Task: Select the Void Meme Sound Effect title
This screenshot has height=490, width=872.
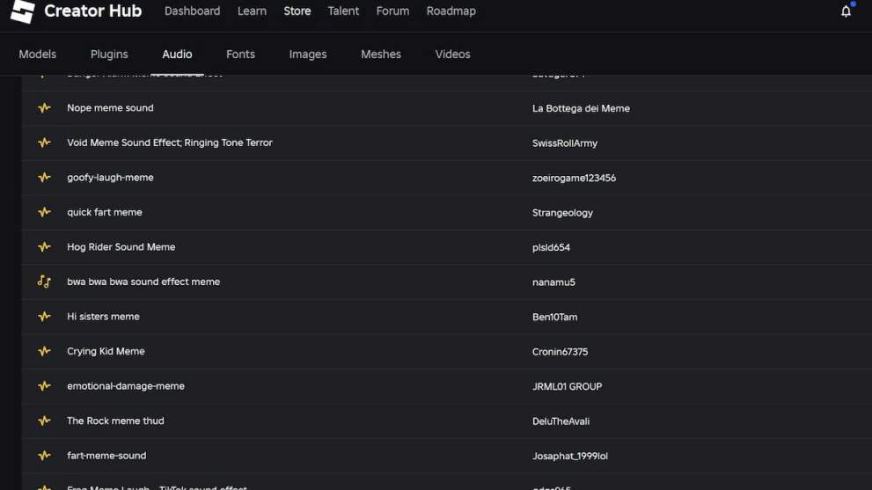Action: (169, 143)
